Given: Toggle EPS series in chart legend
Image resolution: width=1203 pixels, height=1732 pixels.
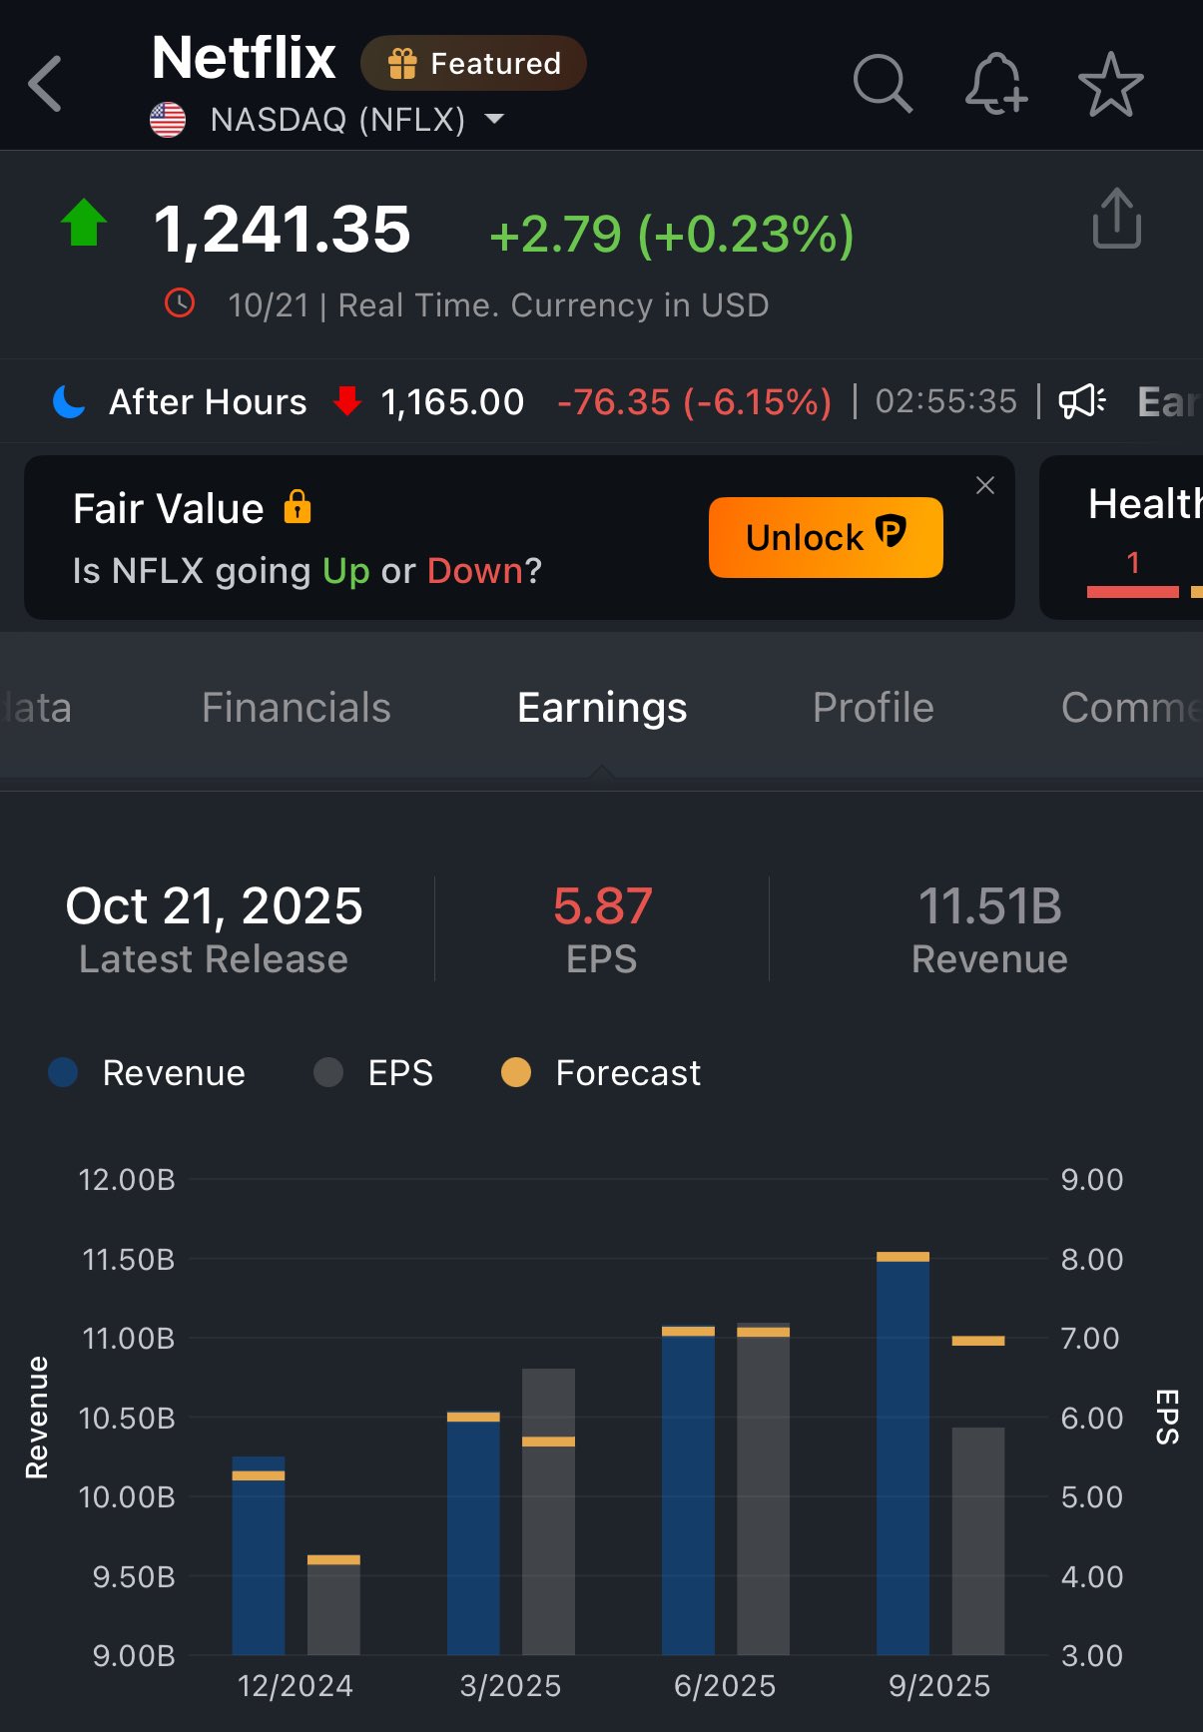Looking at the screenshot, I should [x=374, y=1073].
